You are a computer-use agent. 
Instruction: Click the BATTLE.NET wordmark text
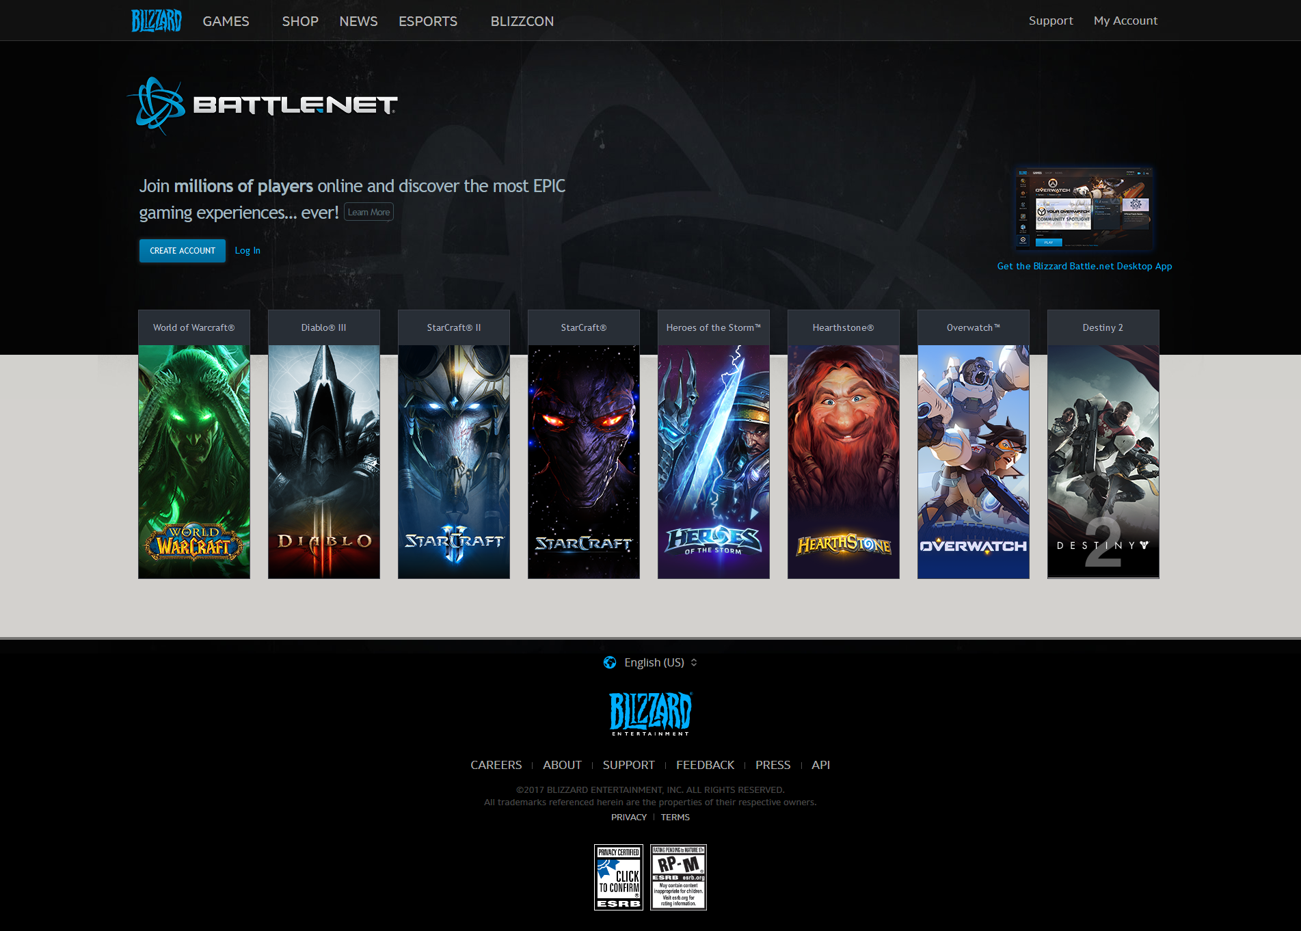tap(295, 105)
